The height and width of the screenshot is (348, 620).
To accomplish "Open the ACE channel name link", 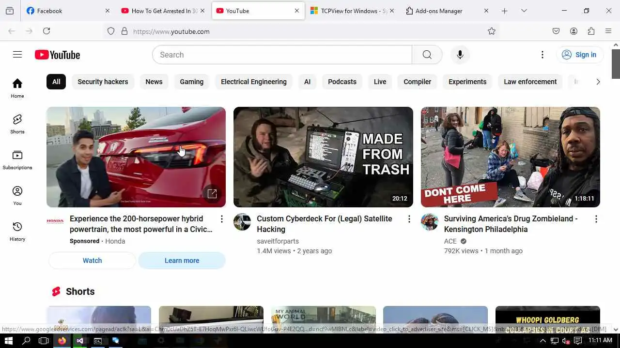I will pos(450,241).
